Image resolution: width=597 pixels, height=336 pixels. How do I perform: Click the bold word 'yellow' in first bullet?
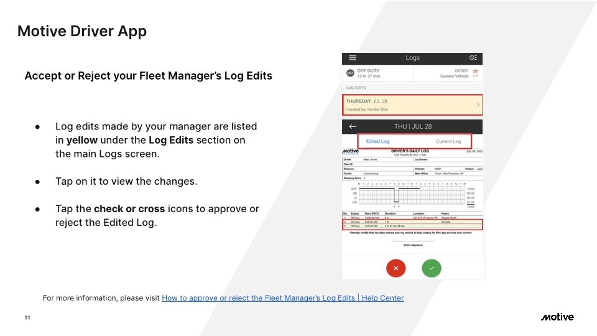(82, 140)
